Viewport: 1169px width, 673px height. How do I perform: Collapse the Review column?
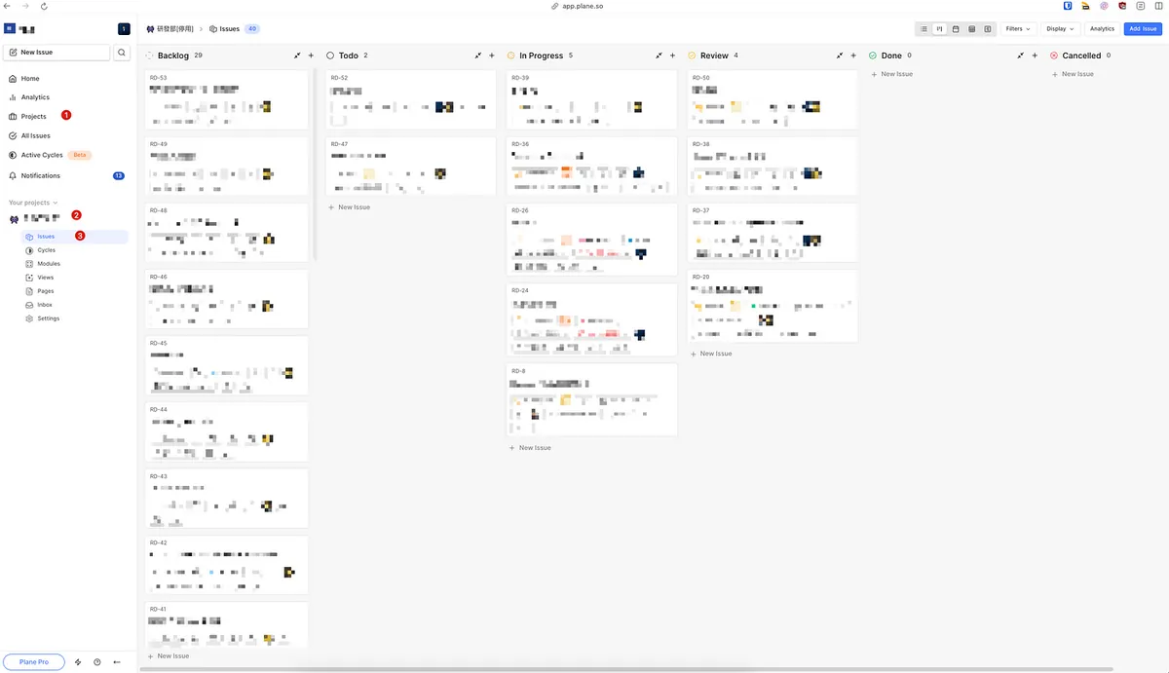(839, 56)
